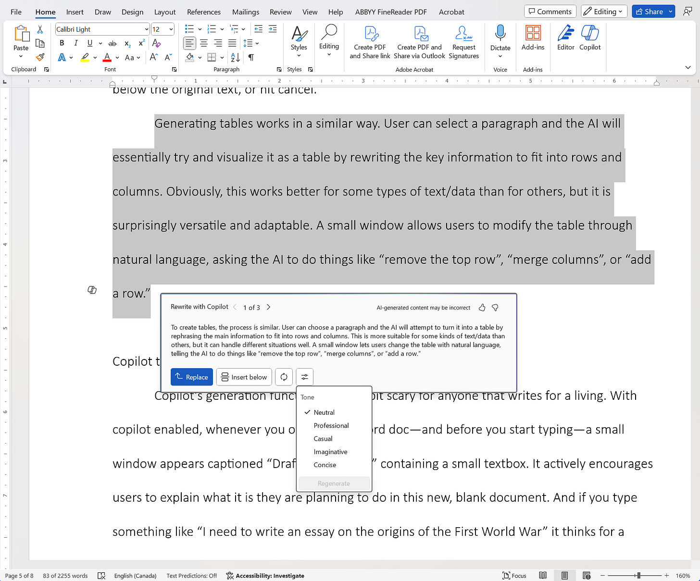Toggle bold formatting
700x581 pixels.
coord(62,43)
